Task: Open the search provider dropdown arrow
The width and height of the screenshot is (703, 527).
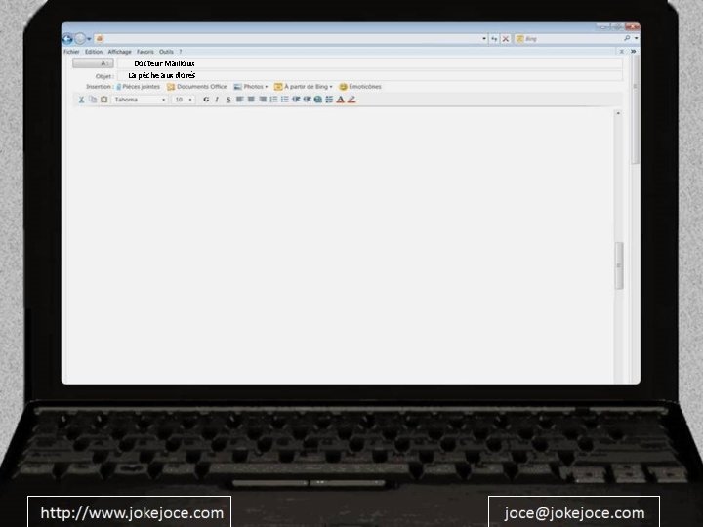Action: click(x=636, y=38)
